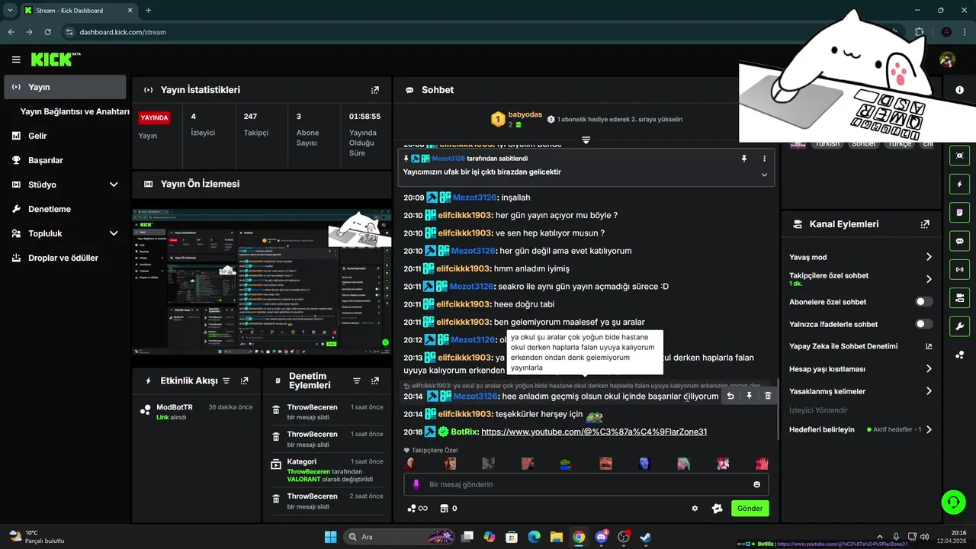976x549 pixels.
Task: Click the green Gönder button
Action: tap(750, 509)
